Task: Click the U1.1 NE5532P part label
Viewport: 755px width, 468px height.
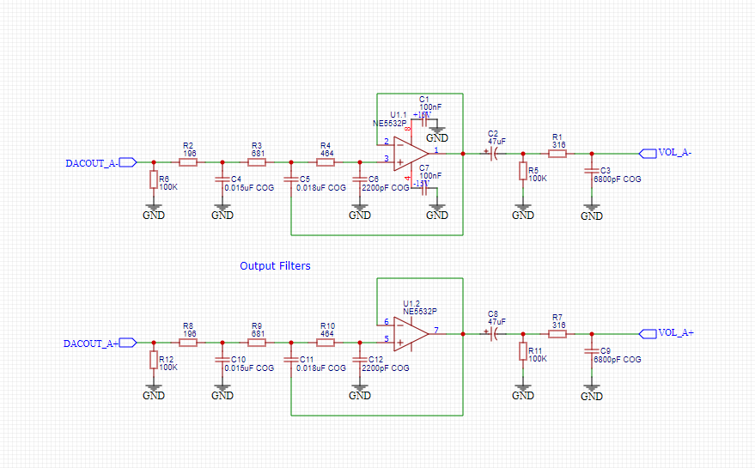Action: (x=390, y=124)
